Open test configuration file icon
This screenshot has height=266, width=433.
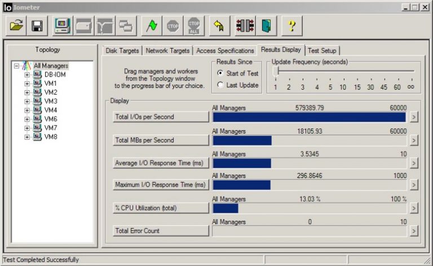tap(16, 26)
